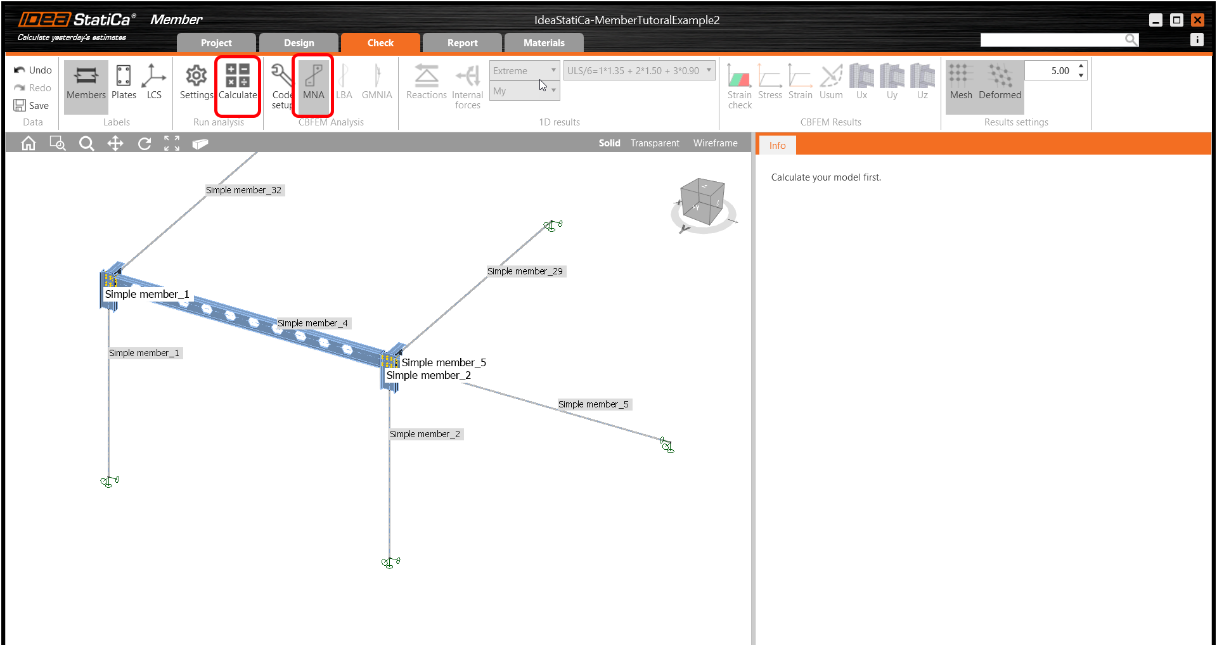Click the 3D view orientation cube
Viewport: 1217px width, 645px height.
click(702, 203)
